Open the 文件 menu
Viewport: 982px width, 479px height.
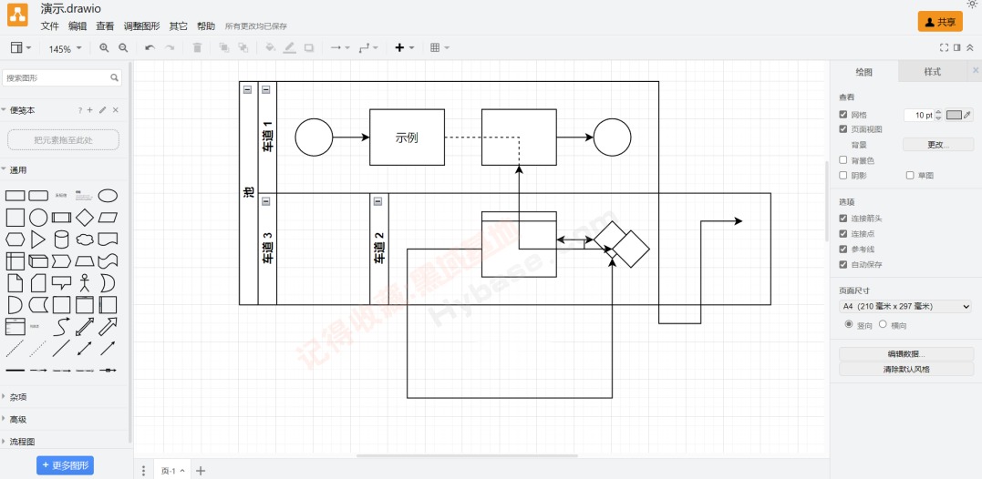[49, 26]
